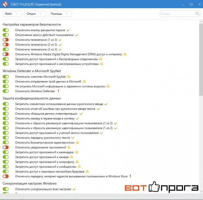
Task: Click the vertical scrollbar thumb
Action: coord(201,60)
